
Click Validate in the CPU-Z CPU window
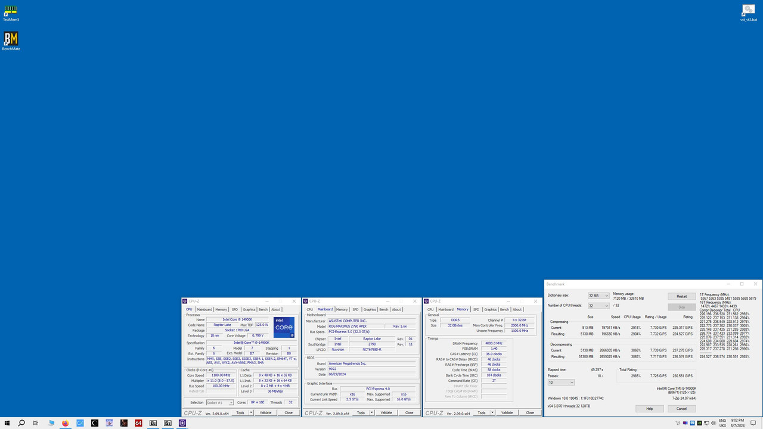(266, 412)
